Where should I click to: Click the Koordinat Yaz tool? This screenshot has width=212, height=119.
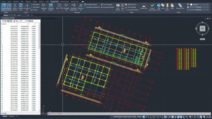[27, 7]
